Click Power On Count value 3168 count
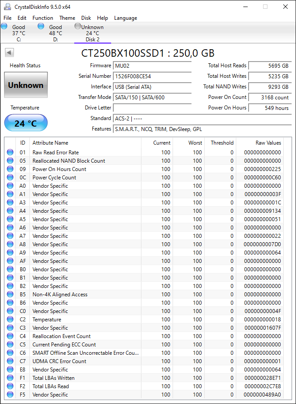296x404 pixels. [x=270, y=98]
